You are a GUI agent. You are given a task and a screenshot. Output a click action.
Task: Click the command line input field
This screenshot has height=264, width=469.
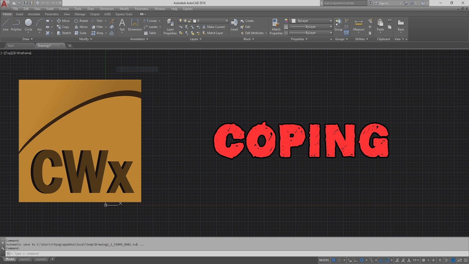pos(234,253)
